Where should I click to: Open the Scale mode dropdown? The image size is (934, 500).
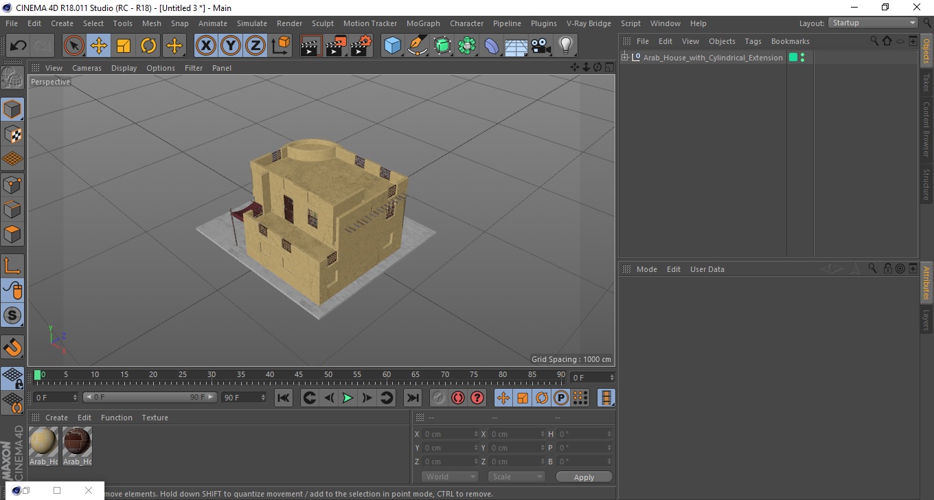tap(516, 477)
